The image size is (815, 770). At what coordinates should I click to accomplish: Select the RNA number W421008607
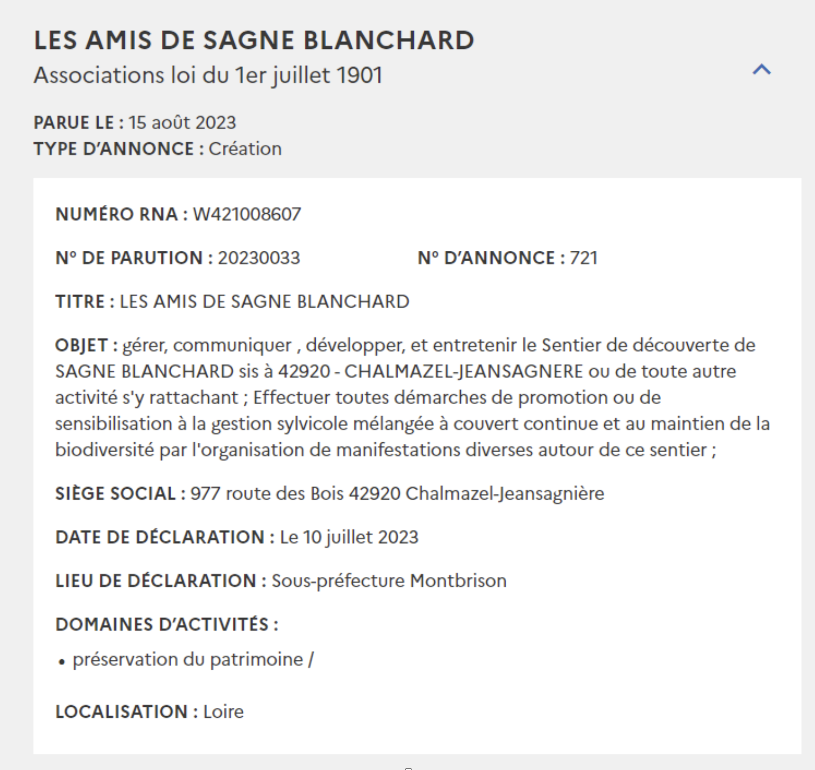coord(247,214)
